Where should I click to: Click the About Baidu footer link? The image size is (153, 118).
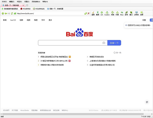(24, 110)
